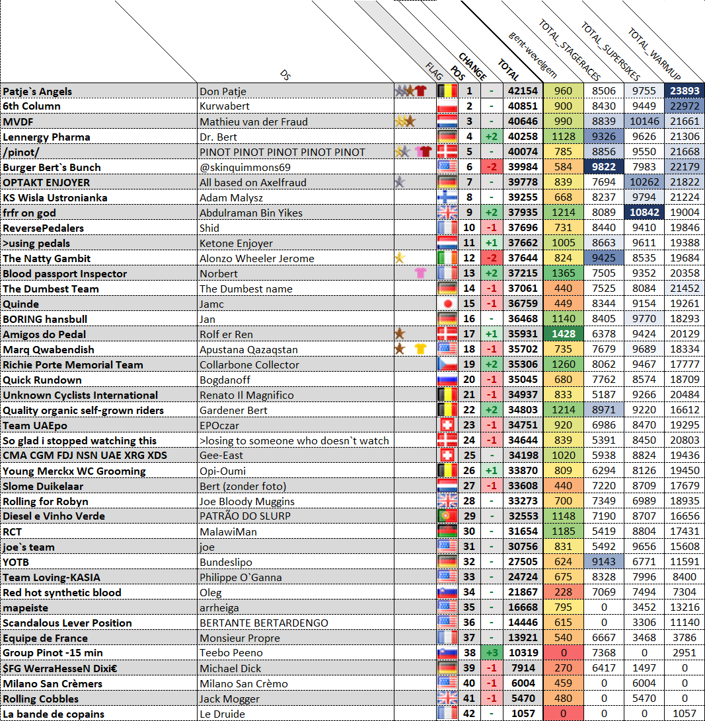Click the team cell "Burger Bert`s Bunch"
The width and height of the screenshot is (705, 721).
tap(99, 167)
